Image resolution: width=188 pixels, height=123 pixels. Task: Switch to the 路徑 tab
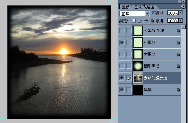point(150,7)
